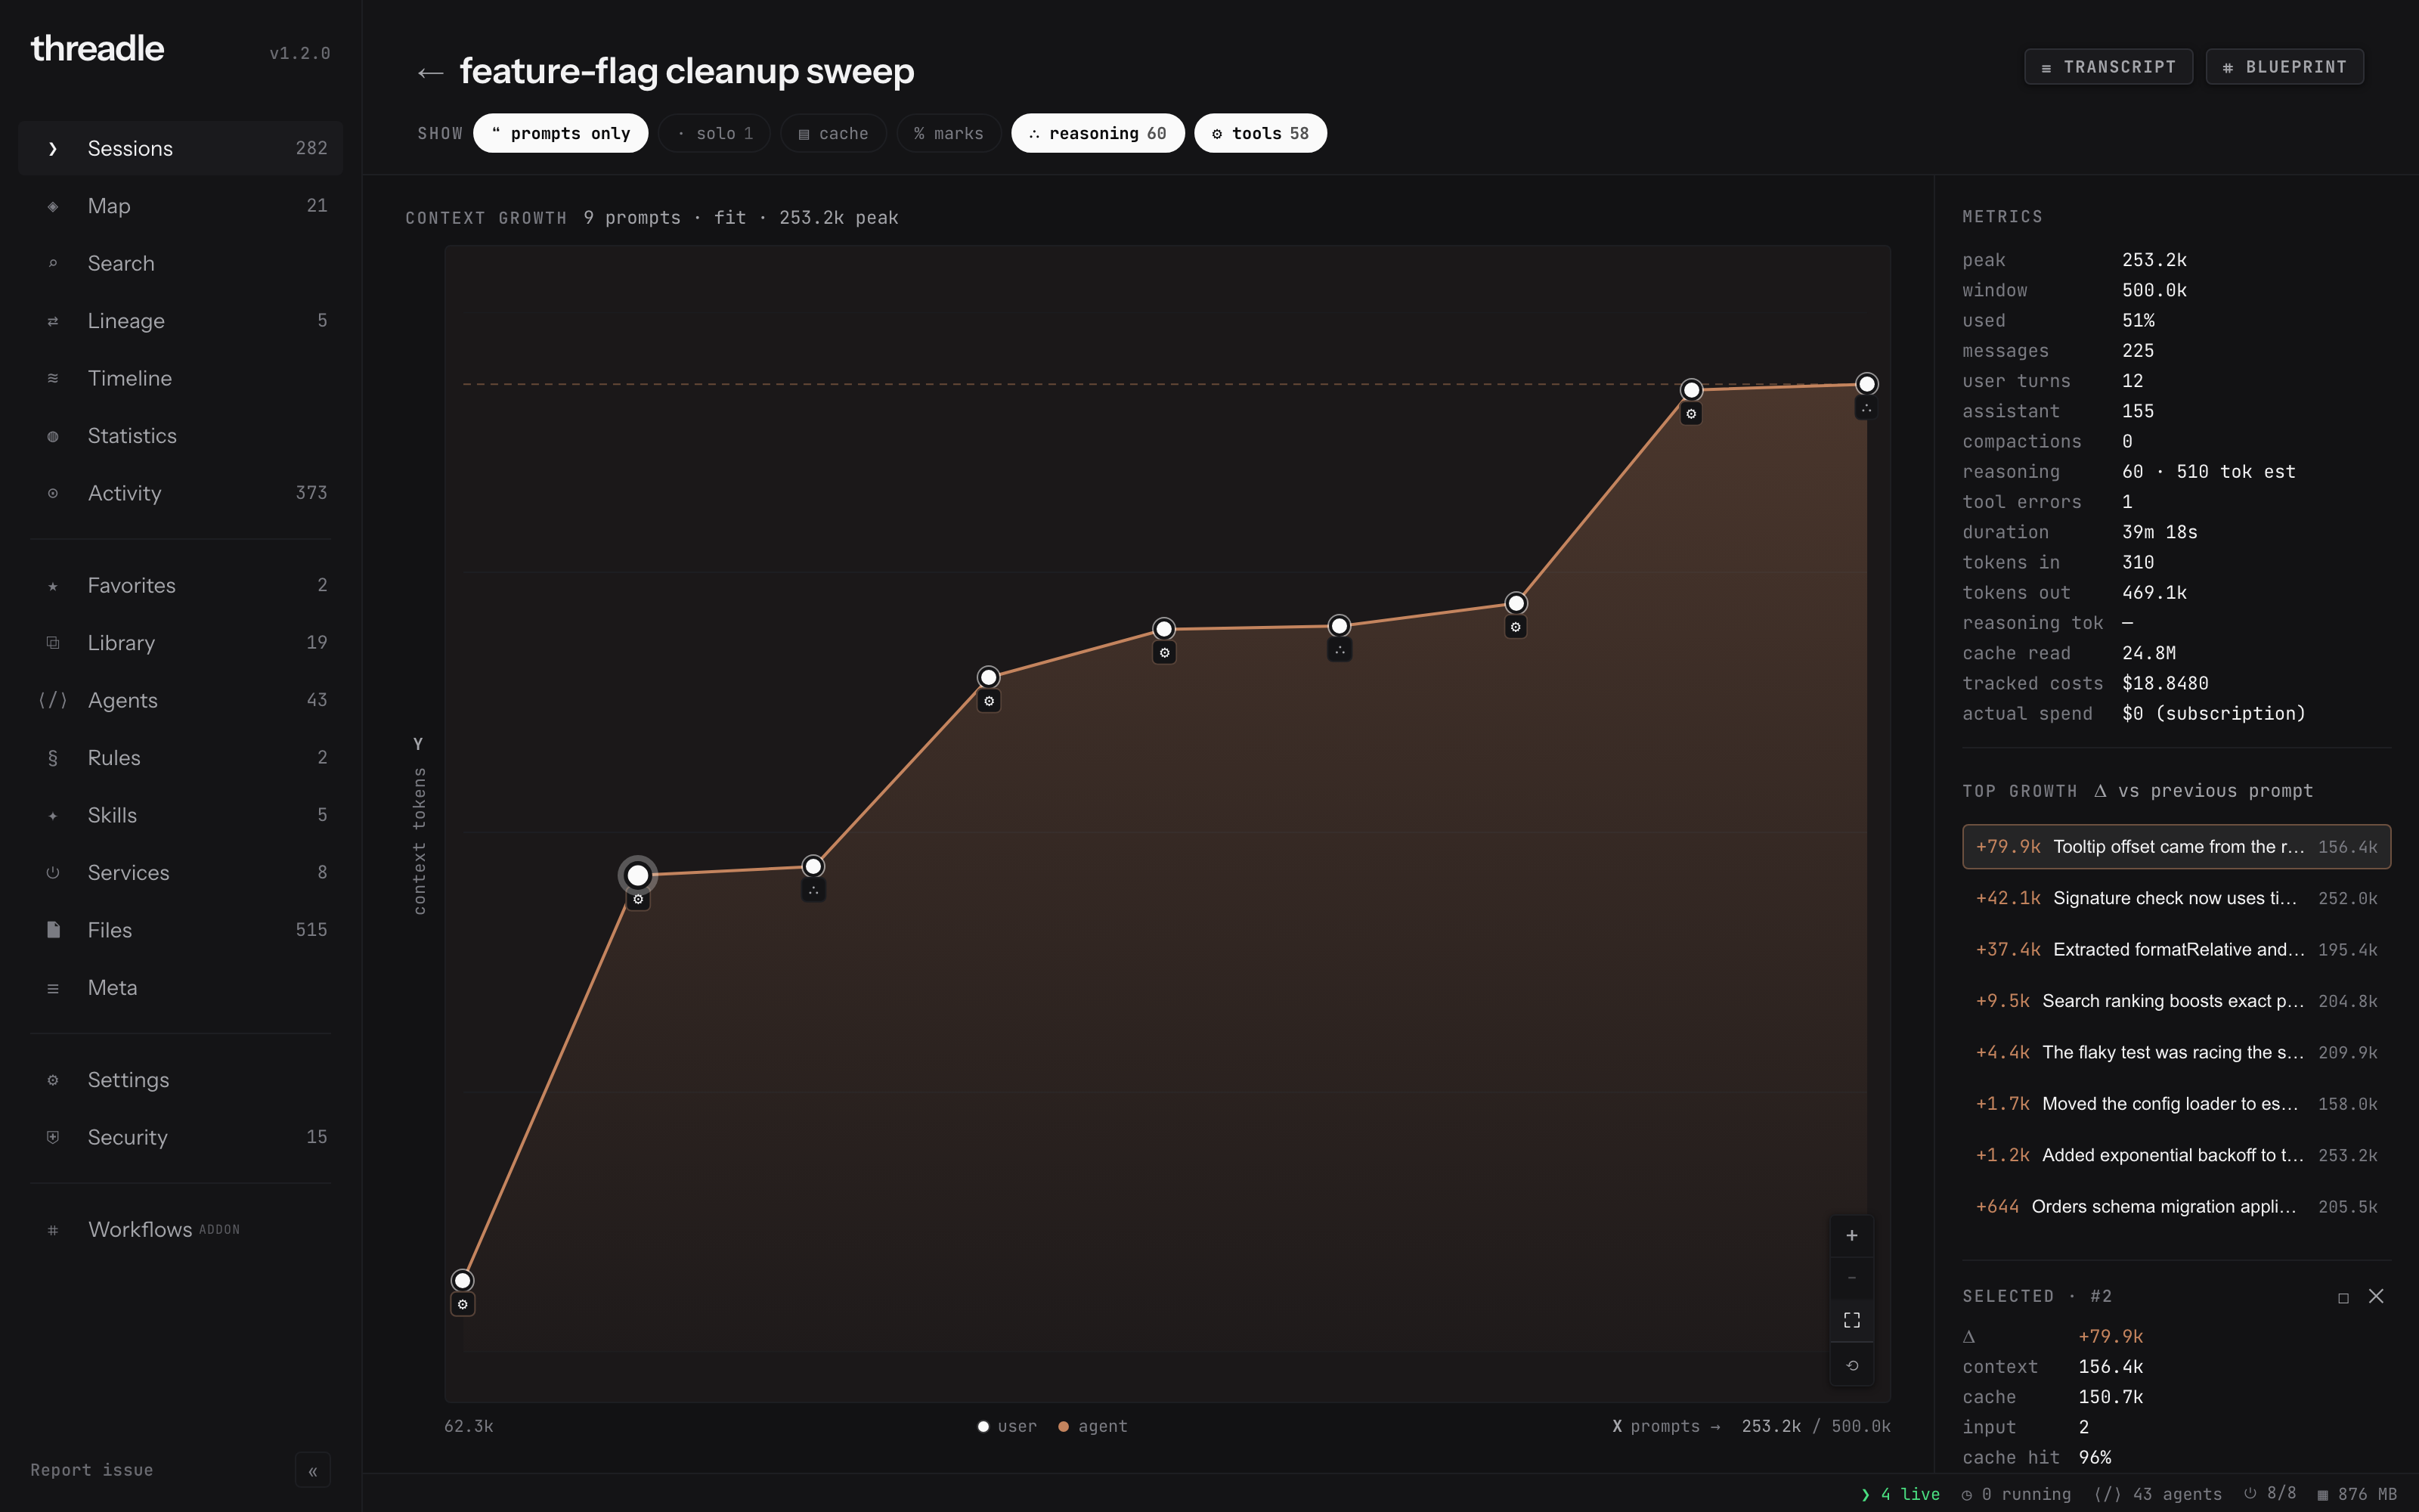This screenshot has height=1512, width=2419.
Task: Select the '+1.2k Added exponential backoff' row
Action: click(x=2176, y=1156)
